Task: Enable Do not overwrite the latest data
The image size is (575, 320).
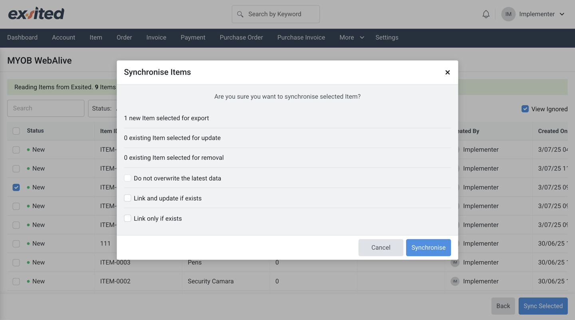Action: (x=127, y=178)
